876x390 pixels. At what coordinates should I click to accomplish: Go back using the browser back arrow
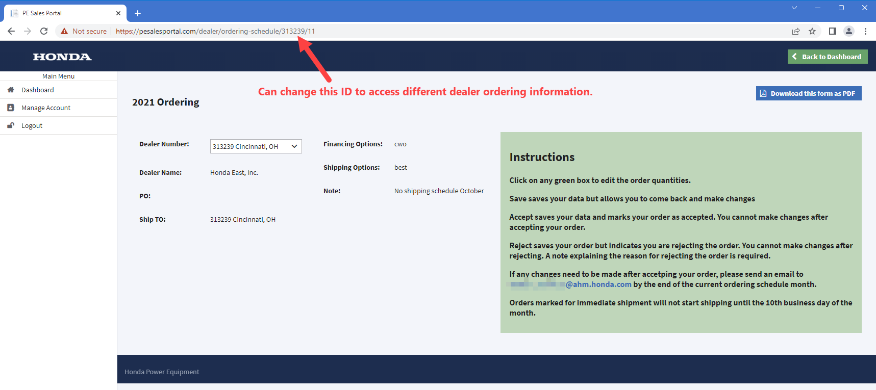(11, 31)
